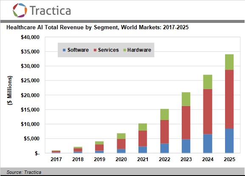The height and width of the screenshot is (176, 245).
Task: Select the Software legend label
Action: point(78,50)
